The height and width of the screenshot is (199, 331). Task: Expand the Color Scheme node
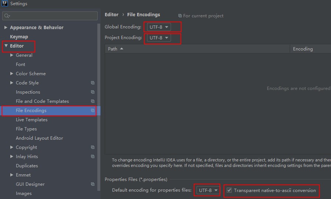[12, 74]
